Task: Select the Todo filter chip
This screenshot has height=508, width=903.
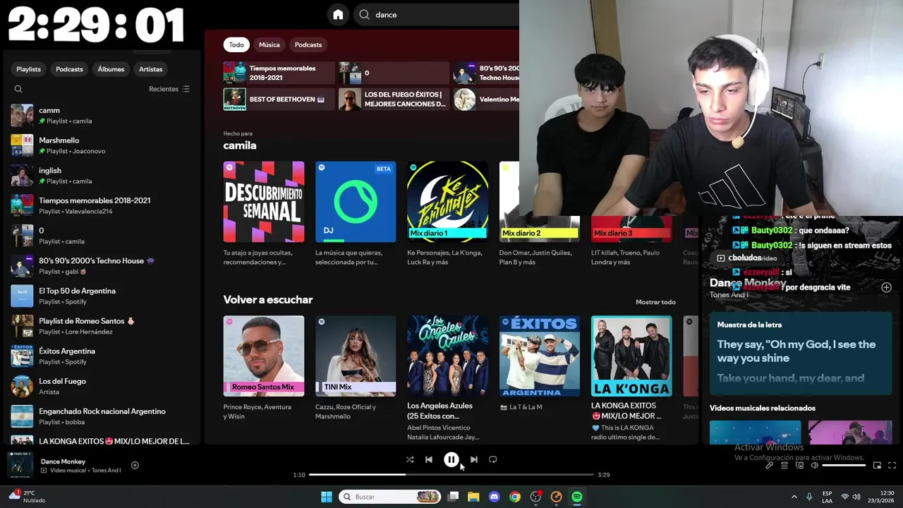Action: [236, 44]
